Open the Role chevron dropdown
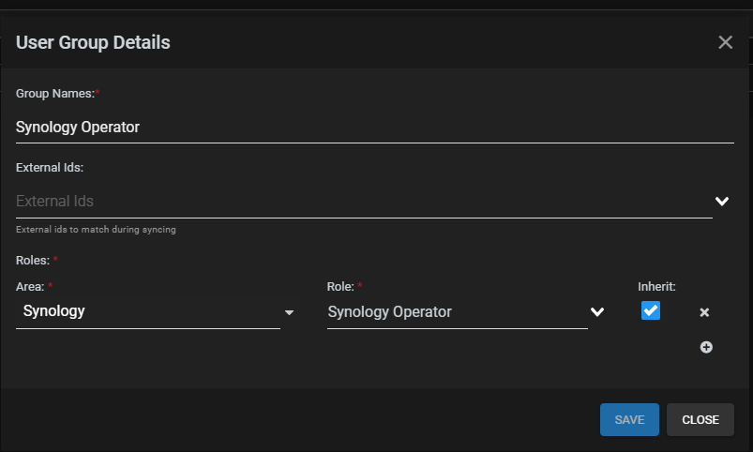The image size is (753, 452). [x=597, y=311]
